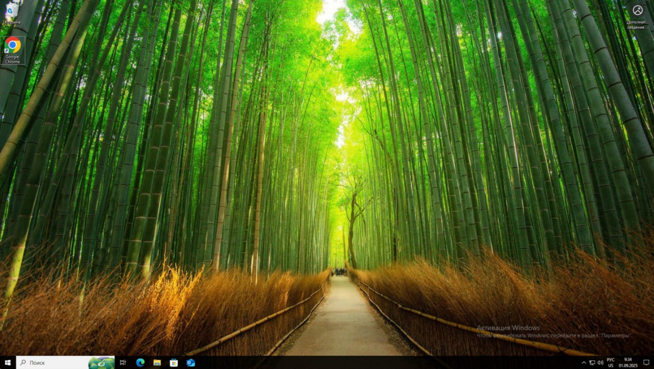Image resolution: width=654 pixels, height=369 pixels.
Task: Open Task View from the taskbar
Action: click(123, 362)
